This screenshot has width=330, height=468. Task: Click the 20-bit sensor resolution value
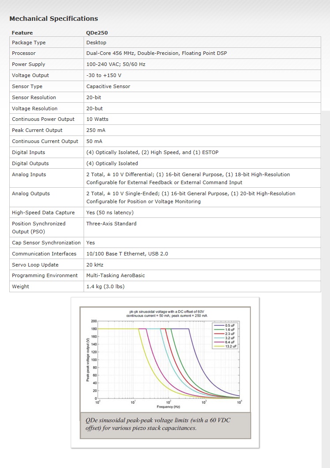point(94,97)
